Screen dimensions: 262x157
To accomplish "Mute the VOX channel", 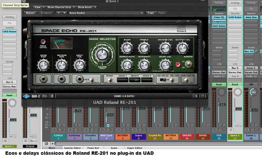I will [220, 126].
